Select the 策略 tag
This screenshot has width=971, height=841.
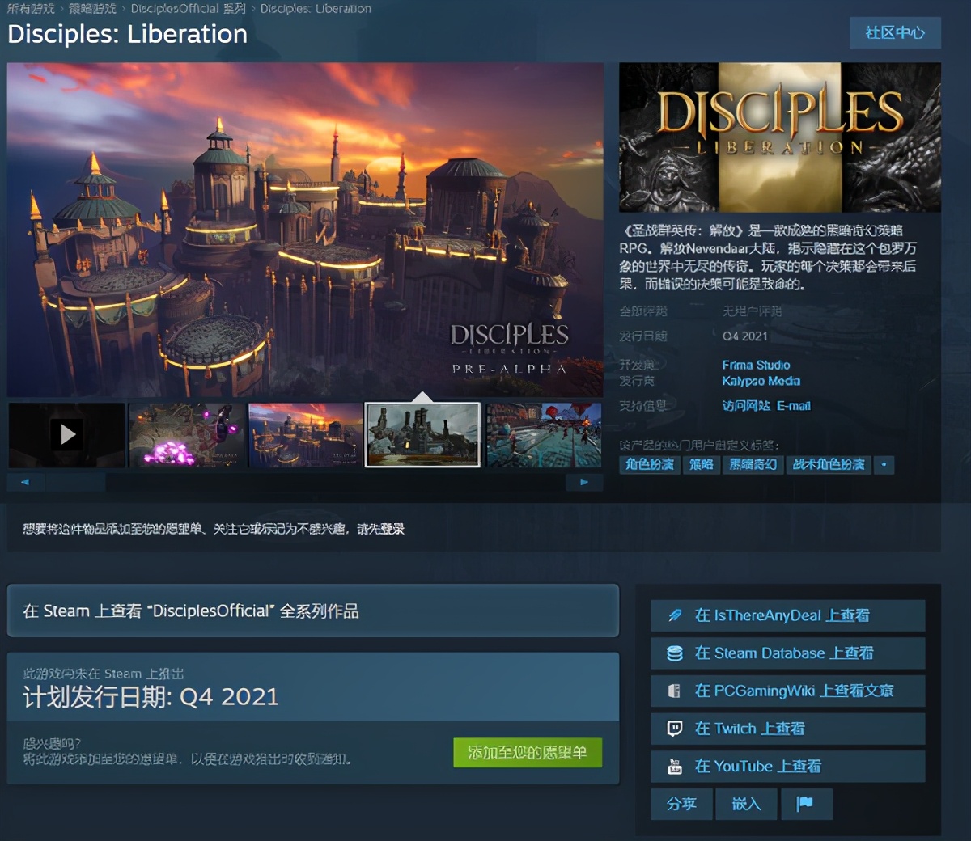701,464
